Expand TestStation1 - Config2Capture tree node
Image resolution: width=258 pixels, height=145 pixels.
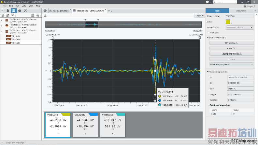click(2, 26)
